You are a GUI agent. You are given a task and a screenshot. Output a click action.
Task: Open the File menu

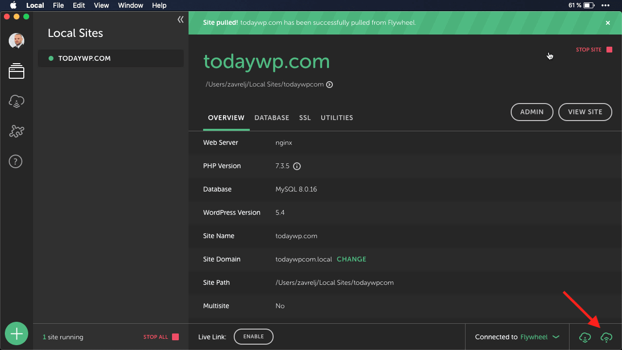tap(58, 5)
